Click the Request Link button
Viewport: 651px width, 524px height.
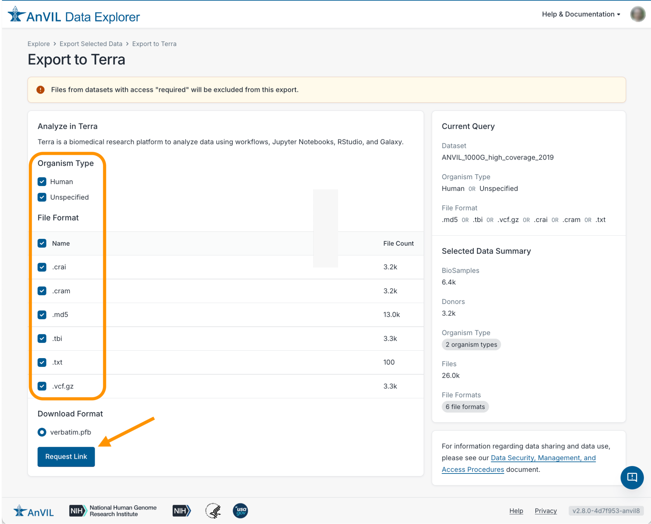[x=66, y=457]
